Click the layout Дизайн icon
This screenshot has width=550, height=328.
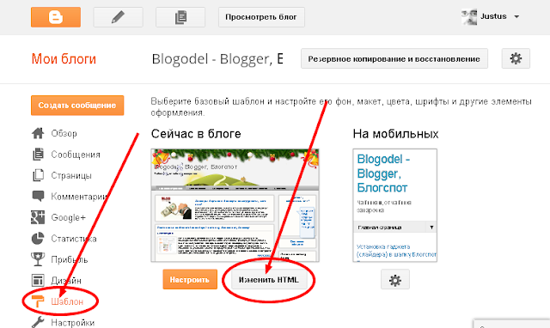click(x=38, y=280)
